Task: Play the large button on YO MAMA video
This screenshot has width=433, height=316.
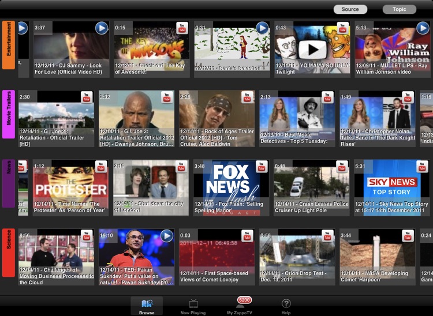Action: (x=312, y=50)
